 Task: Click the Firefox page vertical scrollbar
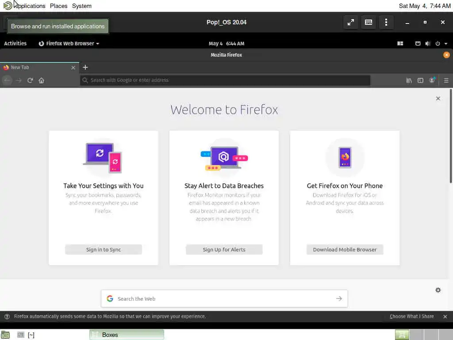(x=451, y=136)
